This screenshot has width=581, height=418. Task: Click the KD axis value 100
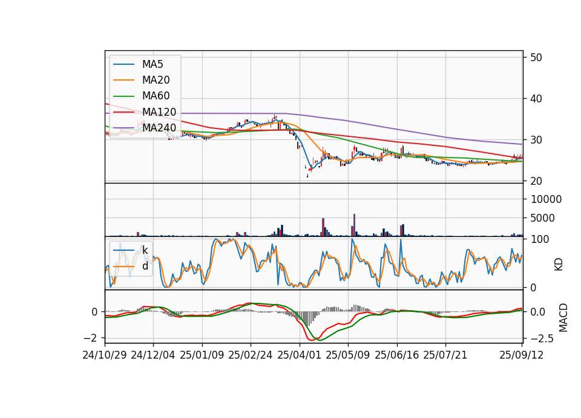tap(540, 239)
